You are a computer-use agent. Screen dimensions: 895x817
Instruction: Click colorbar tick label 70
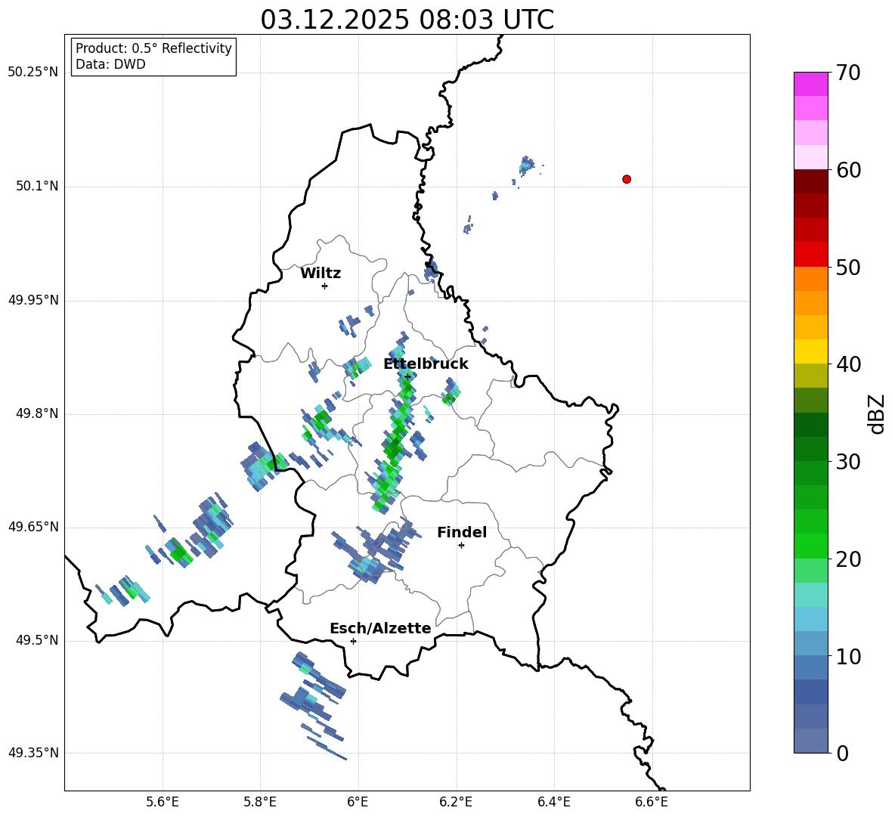848,73
